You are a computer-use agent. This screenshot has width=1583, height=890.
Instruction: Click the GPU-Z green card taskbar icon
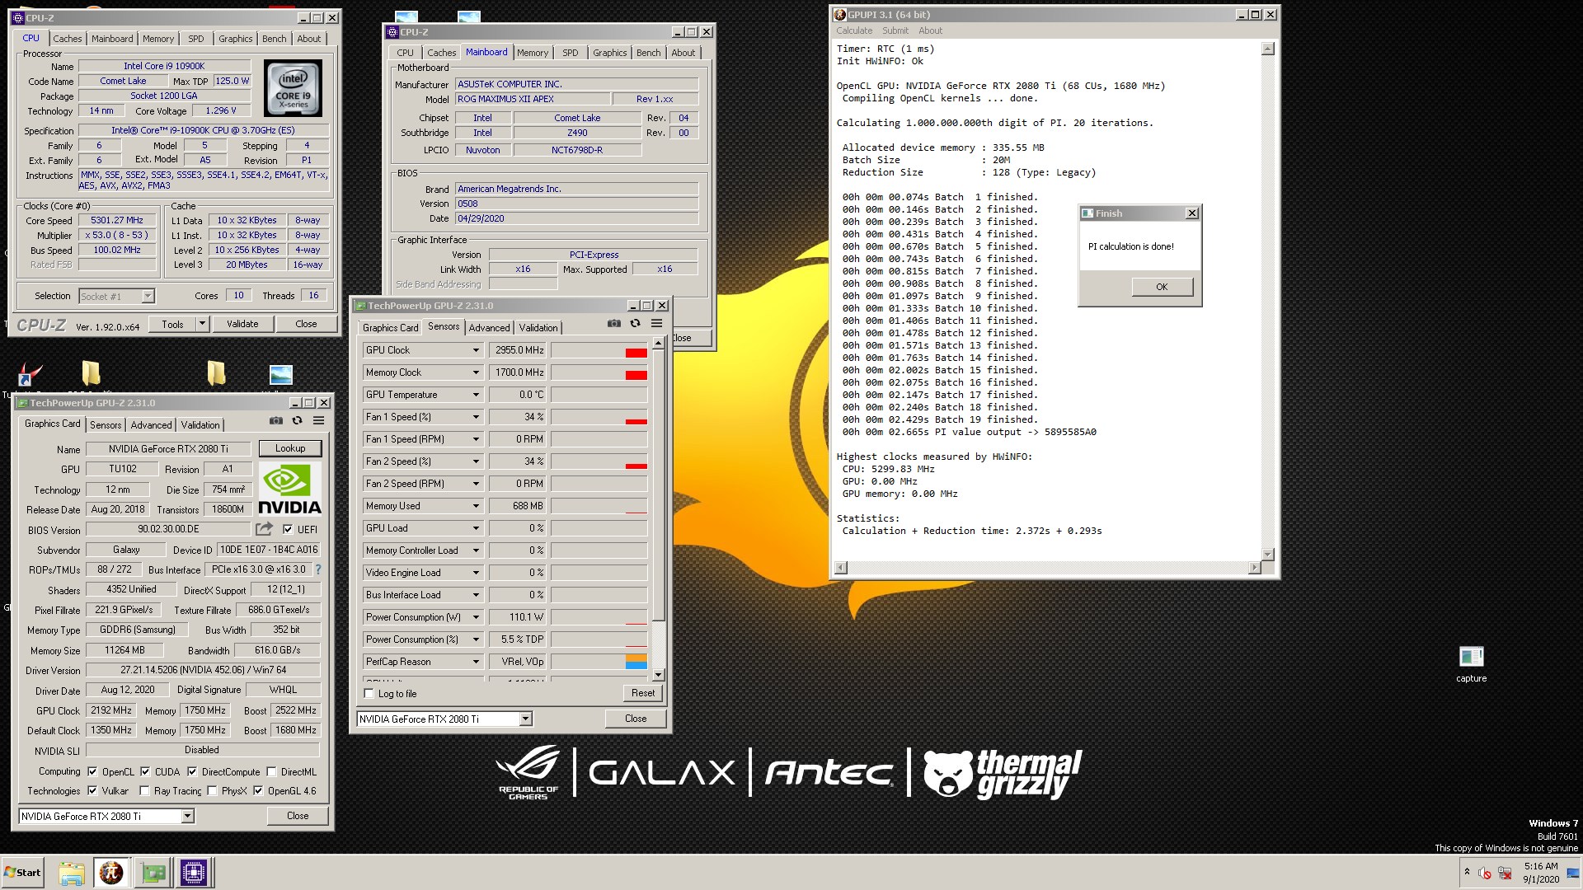[x=153, y=873]
